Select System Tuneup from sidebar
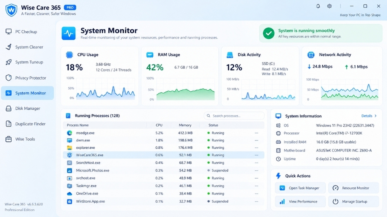387x217 pixels. (x=27, y=62)
